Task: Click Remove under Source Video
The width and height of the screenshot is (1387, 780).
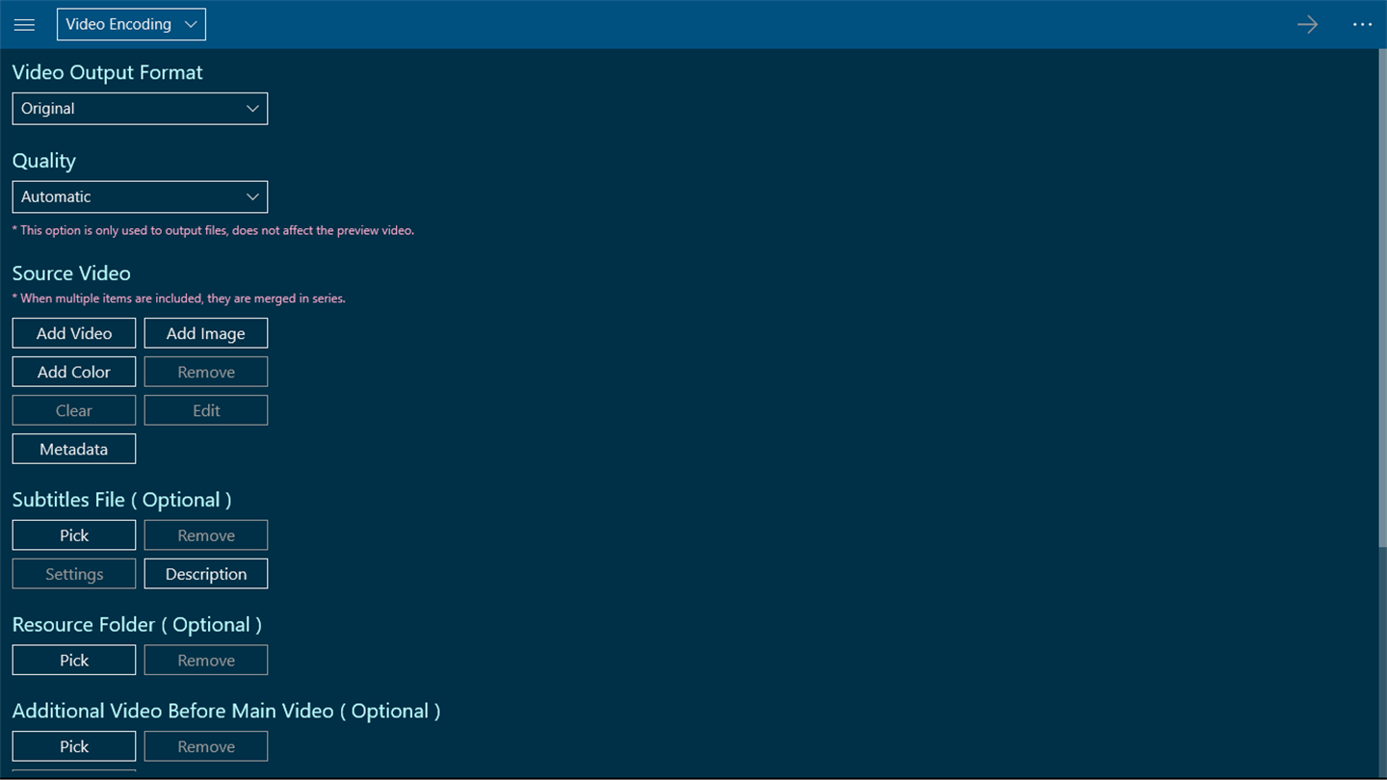Action: (206, 372)
